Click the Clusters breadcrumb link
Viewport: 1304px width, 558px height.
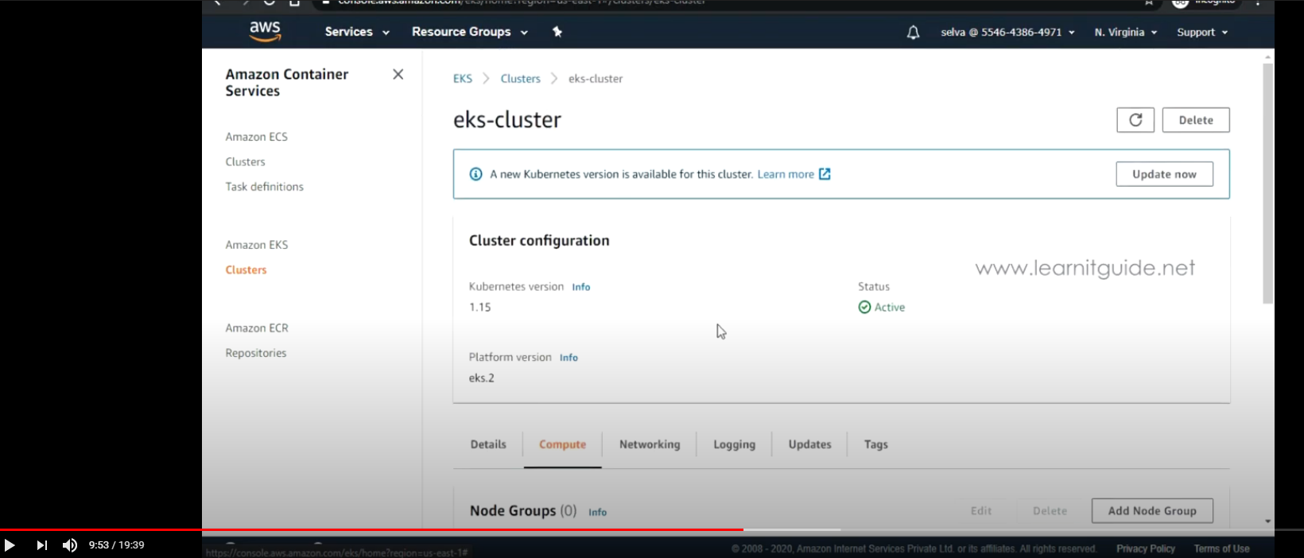pos(520,79)
